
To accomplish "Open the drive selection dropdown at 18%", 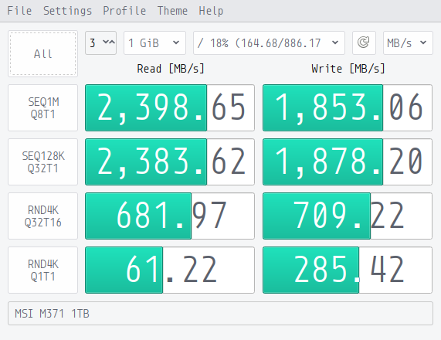I will [269, 42].
